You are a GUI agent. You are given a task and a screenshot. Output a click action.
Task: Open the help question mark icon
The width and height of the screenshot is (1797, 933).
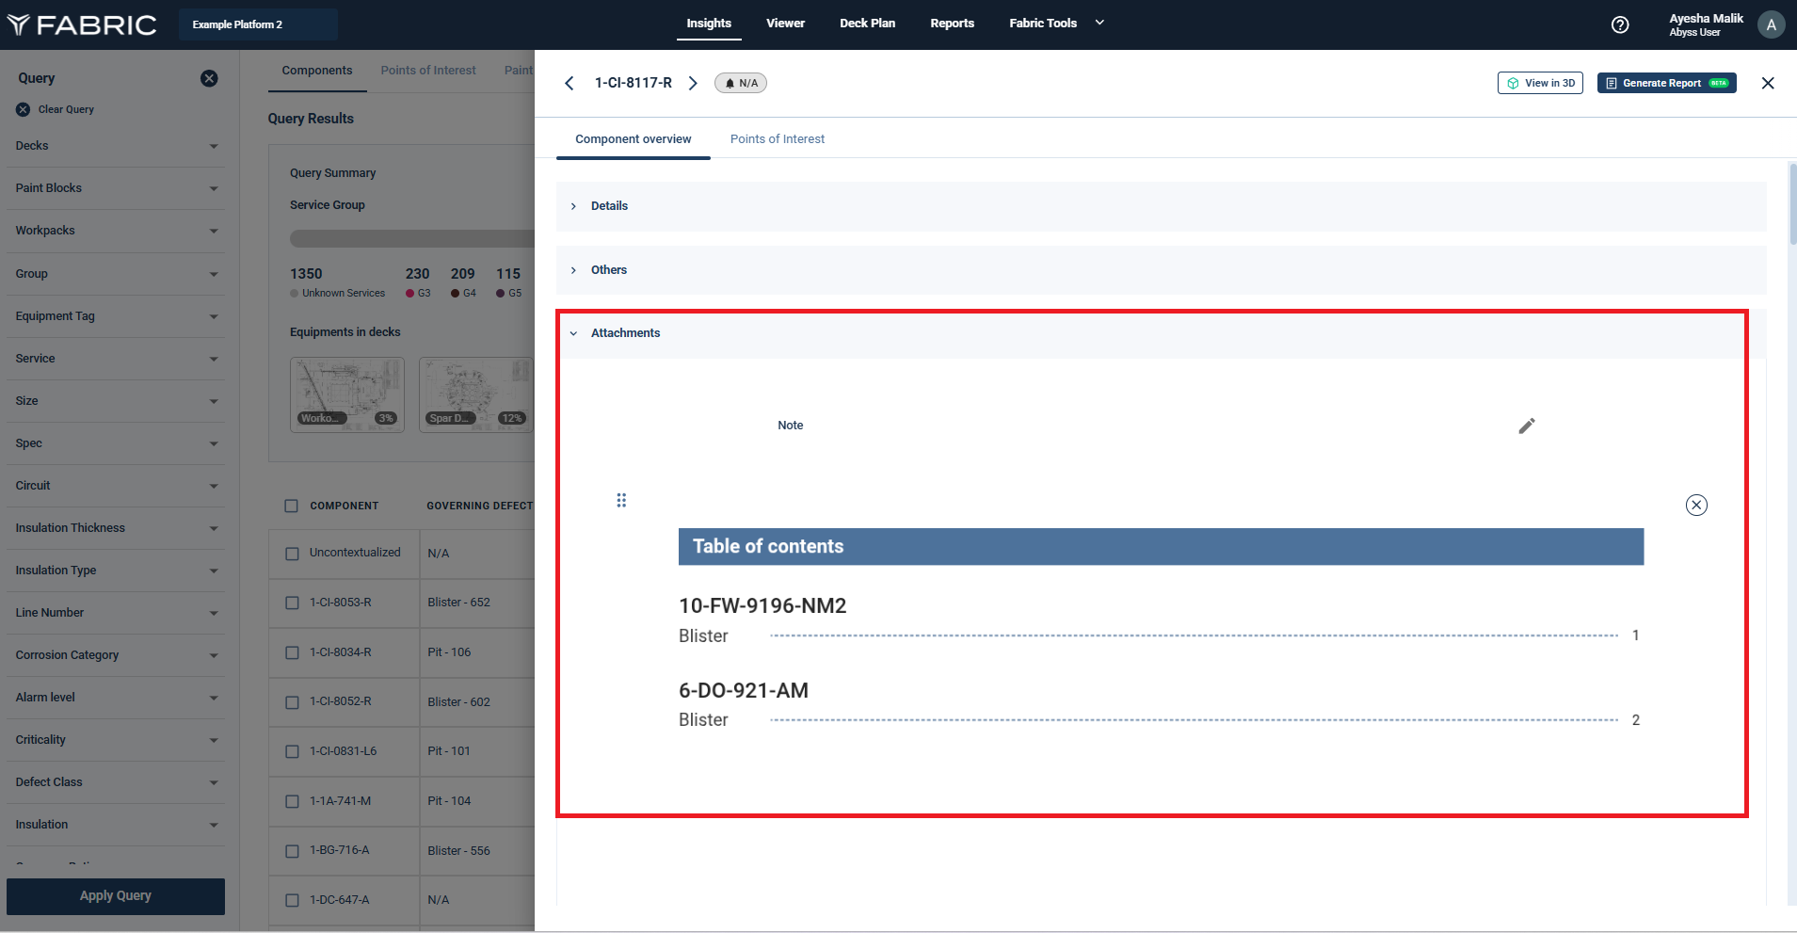[1619, 24]
